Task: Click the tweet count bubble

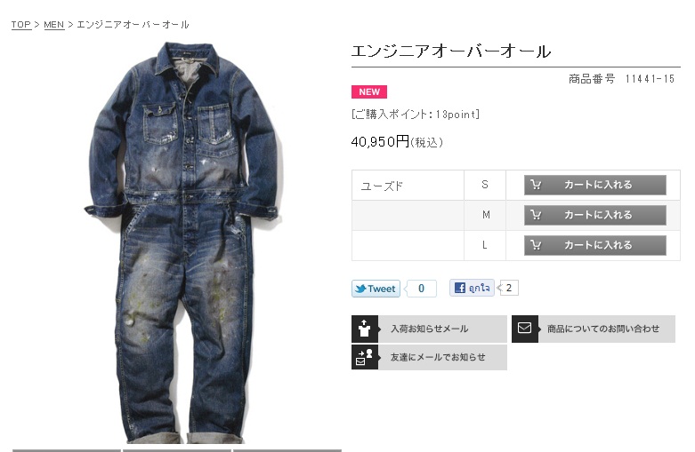Action: pyautogui.click(x=421, y=289)
